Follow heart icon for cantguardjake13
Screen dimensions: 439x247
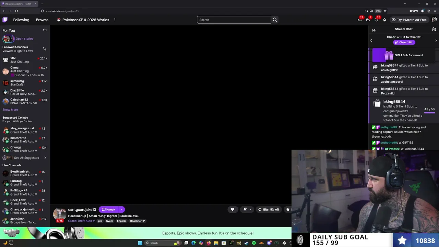232,209
